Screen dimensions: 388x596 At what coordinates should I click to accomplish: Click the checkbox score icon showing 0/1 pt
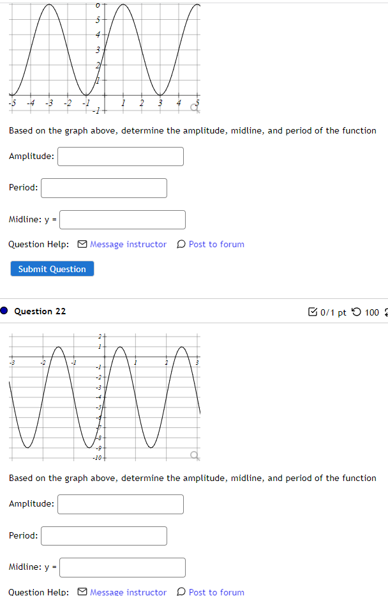312,312
